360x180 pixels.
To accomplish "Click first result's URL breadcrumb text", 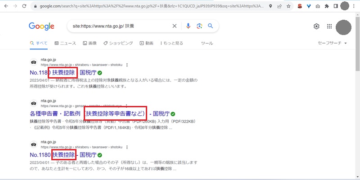I will 81,65.
